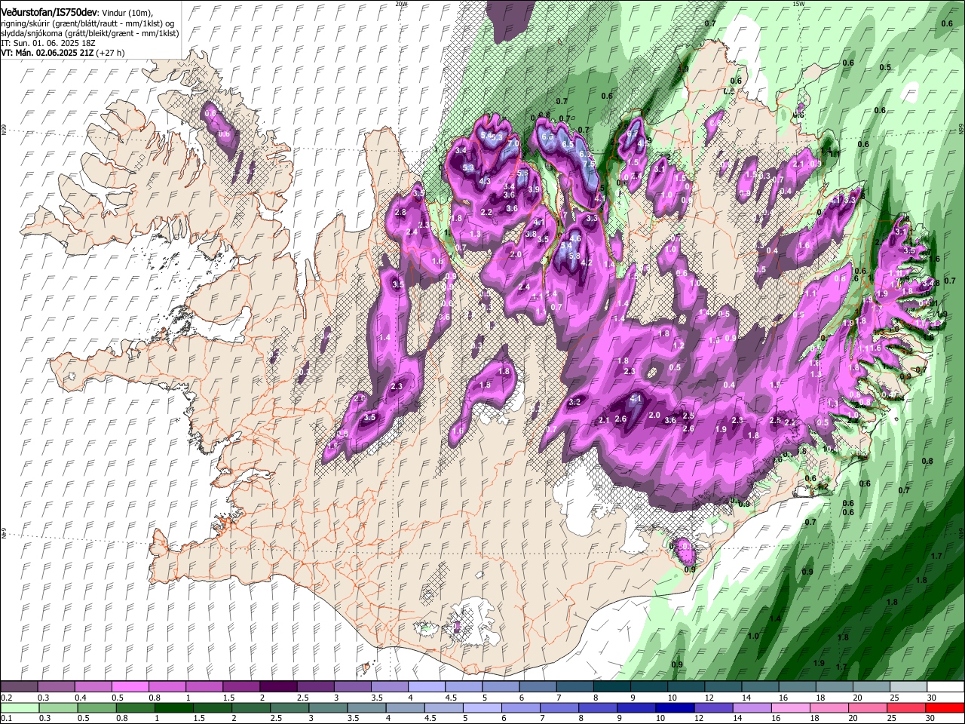Pick the deep navy blue 10 rain scale swatch
965x724 pixels.
[x=675, y=708]
